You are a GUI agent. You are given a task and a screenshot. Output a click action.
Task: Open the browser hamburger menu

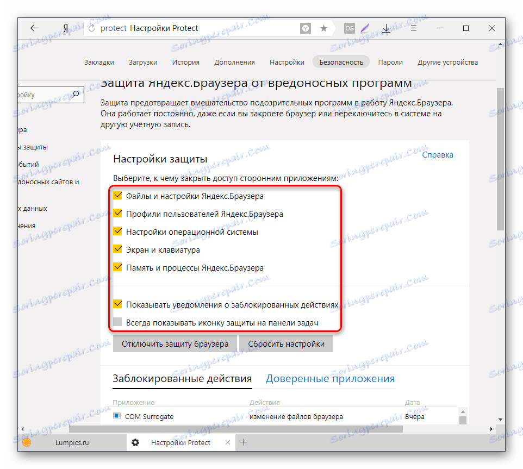pos(414,28)
